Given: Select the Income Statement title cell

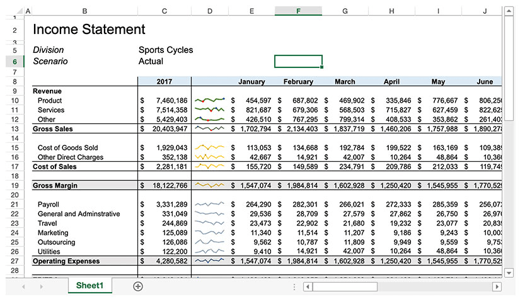Looking at the screenshot, I should click(x=89, y=30).
